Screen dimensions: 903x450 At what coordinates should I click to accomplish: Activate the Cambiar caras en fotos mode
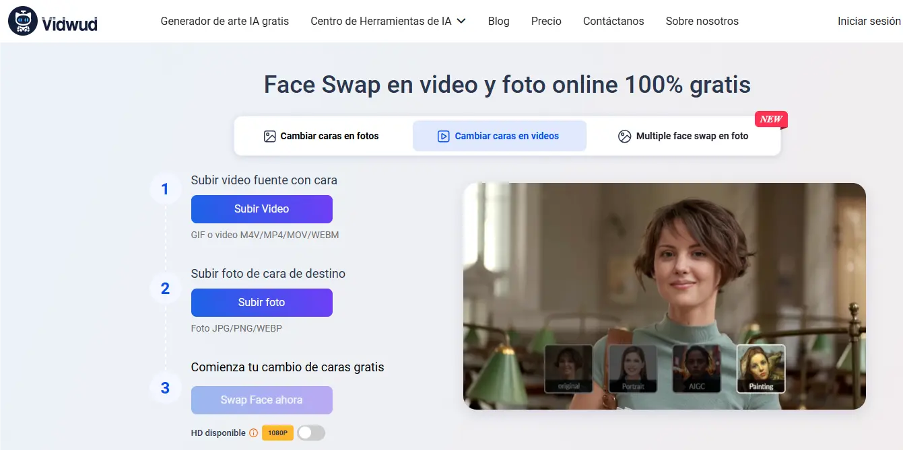pyautogui.click(x=321, y=135)
